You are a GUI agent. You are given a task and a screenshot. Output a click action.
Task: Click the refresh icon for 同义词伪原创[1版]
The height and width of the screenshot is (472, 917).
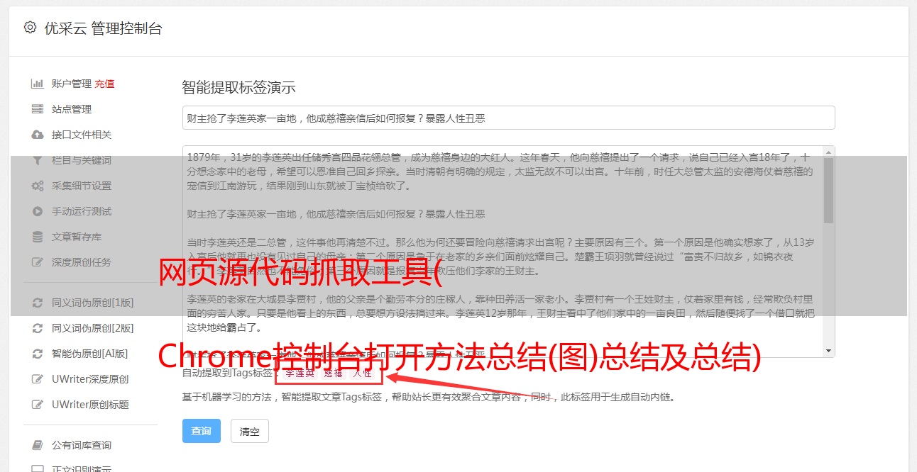click(38, 303)
